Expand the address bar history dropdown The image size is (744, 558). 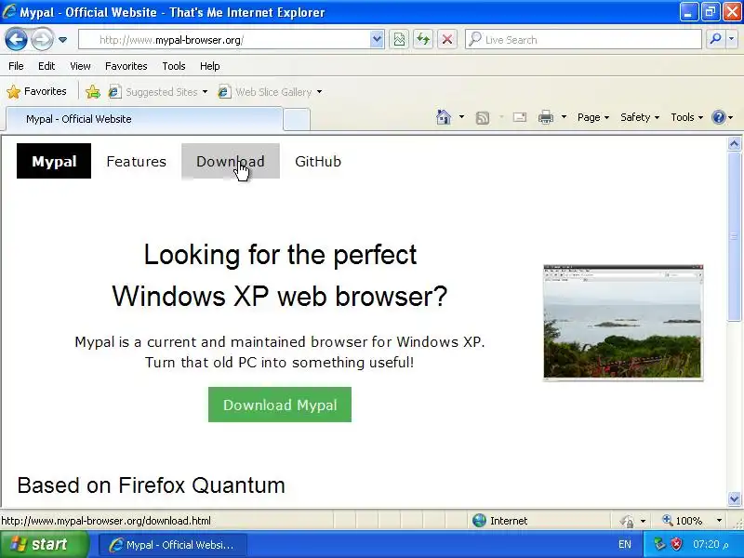tap(377, 40)
